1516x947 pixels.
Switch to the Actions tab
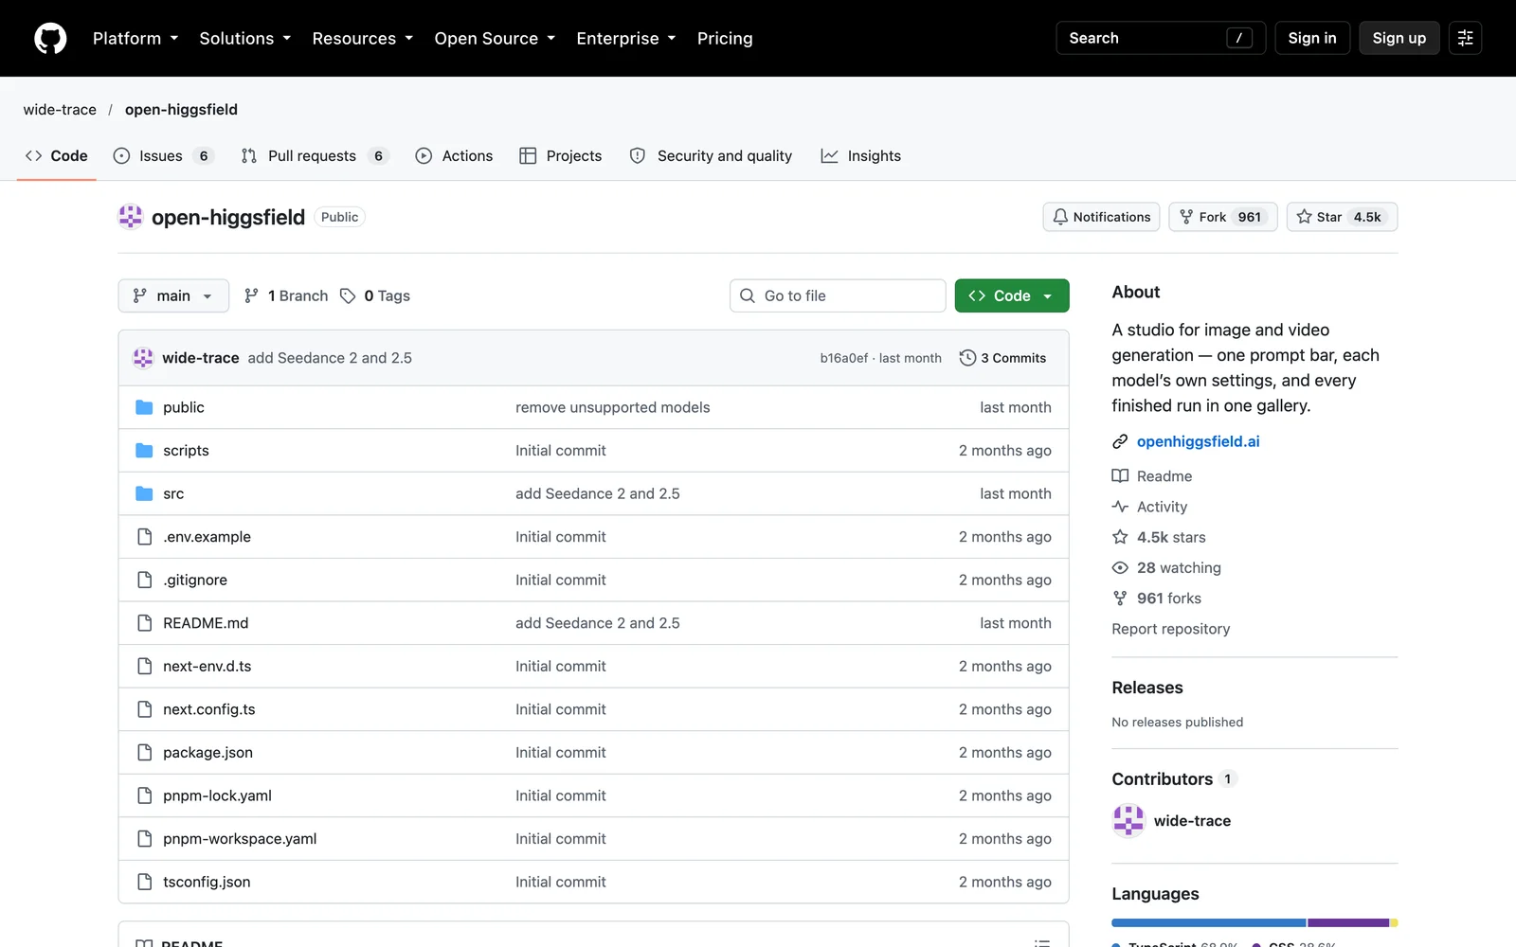[455, 156]
